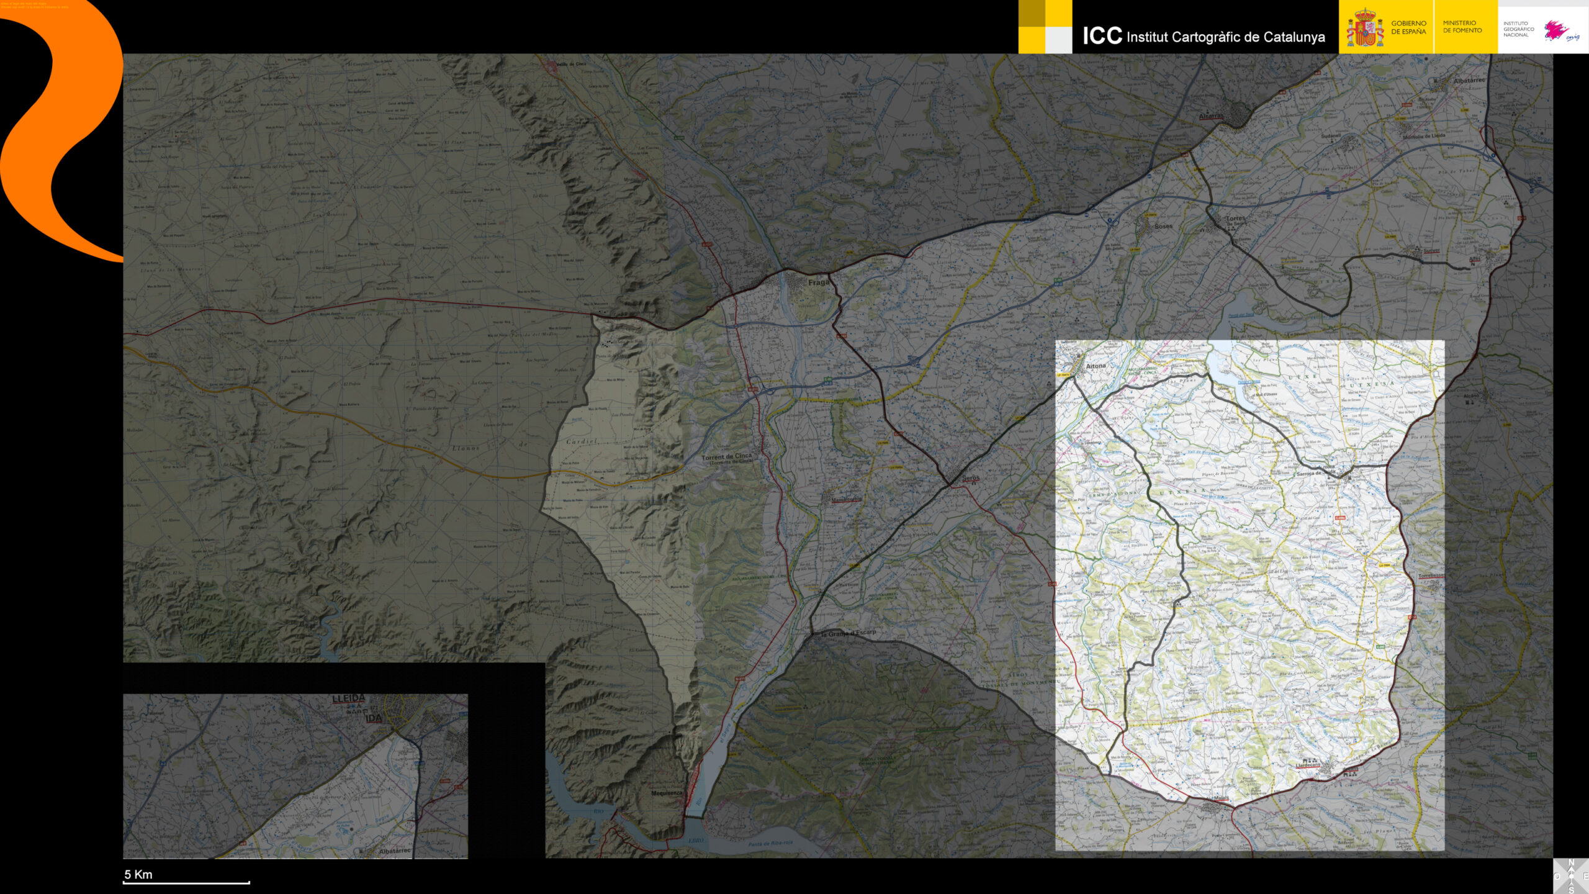Click the 5 Km scale bar
The image size is (1589, 894).
tap(186, 881)
